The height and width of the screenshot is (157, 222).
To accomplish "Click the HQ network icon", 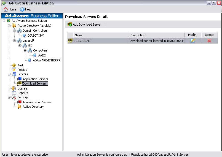I will (x=25, y=45).
